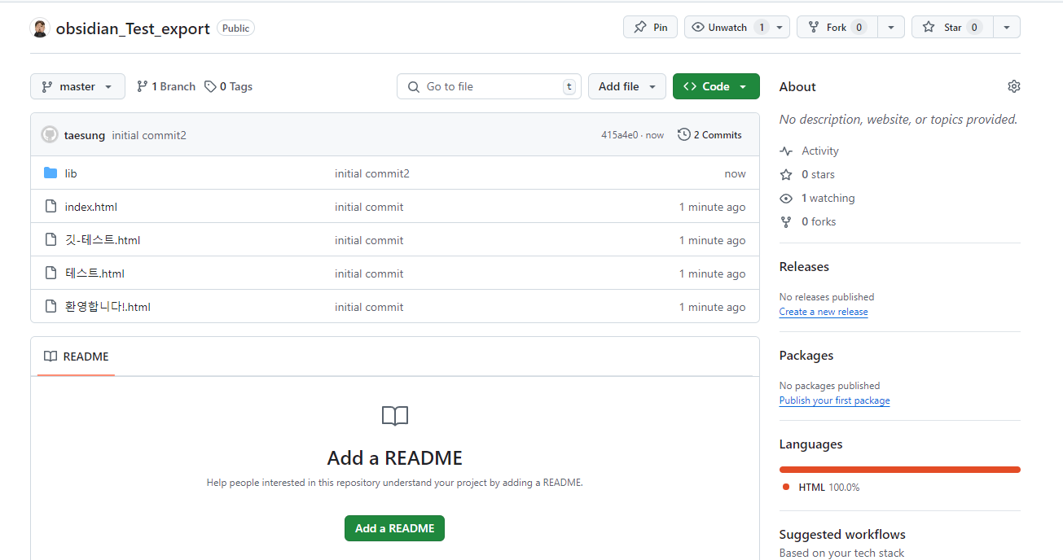Viewport: 1063px width, 560px height.
Task: Open commit hash 415a4e0
Action: point(619,135)
